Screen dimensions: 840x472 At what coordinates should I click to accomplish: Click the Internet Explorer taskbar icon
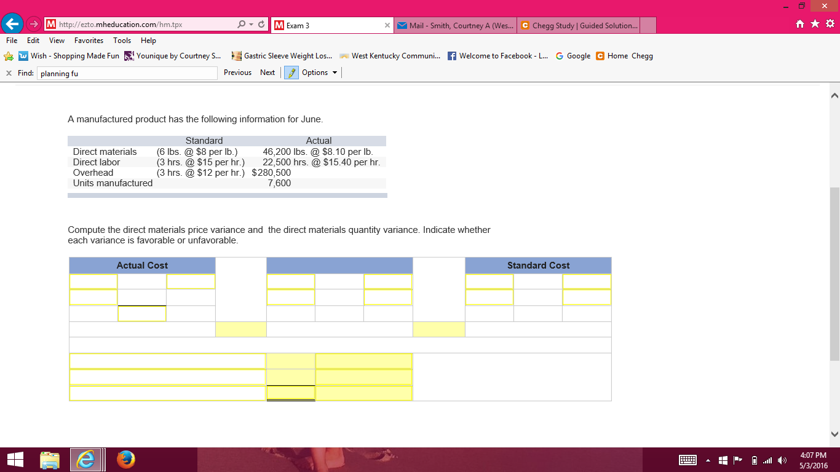click(85, 460)
